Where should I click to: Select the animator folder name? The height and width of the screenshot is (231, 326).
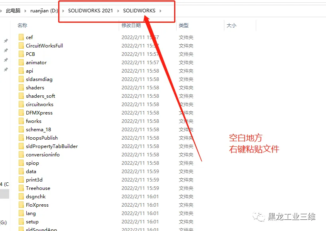pyautogui.click(x=36, y=62)
